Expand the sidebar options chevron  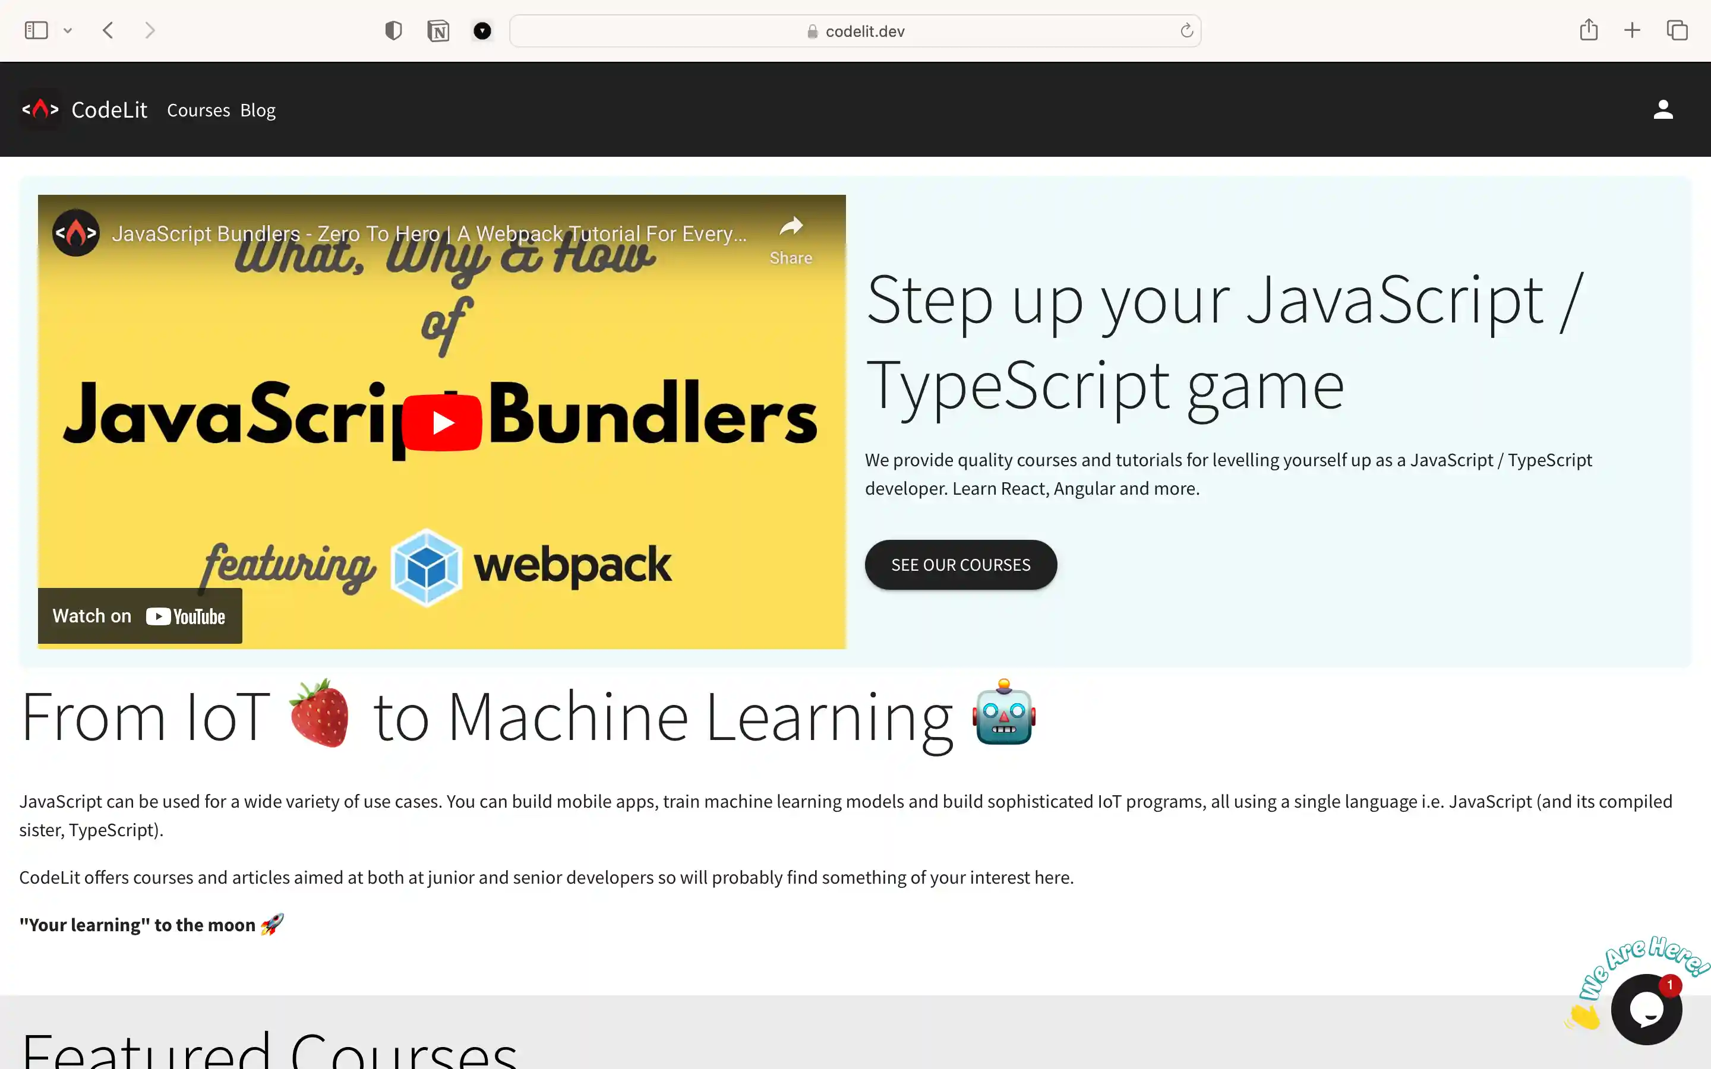tap(68, 30)
